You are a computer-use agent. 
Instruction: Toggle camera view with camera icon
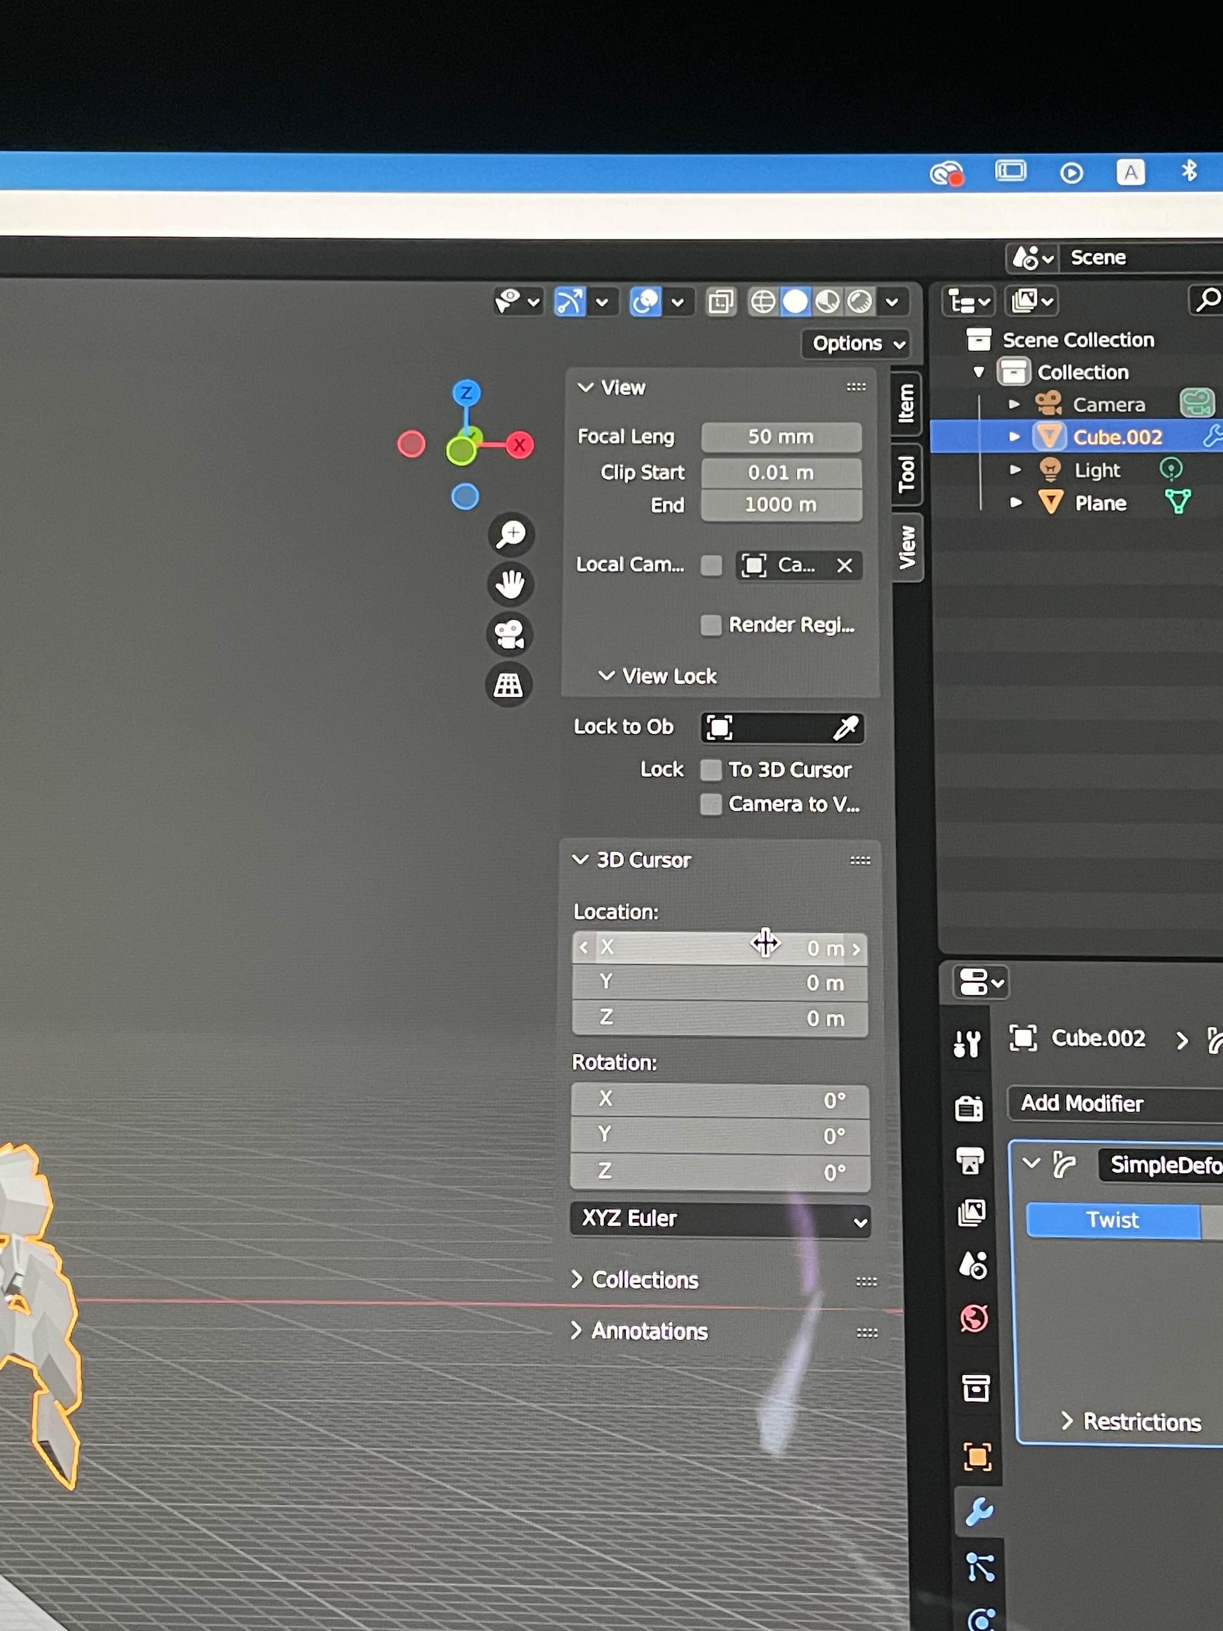tap(510, 634)
